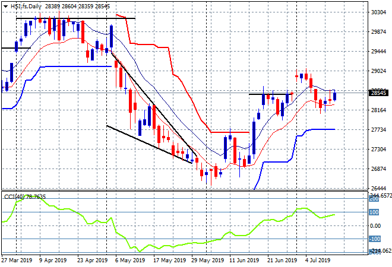
Task: Click the 26444 price axis label
Action: click(x=378, y=188)
